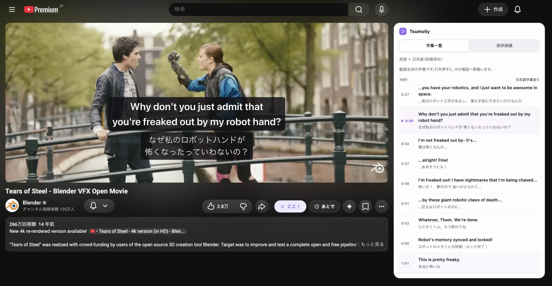Select "This is pretty freaky." subtitle line
This screenshot has height=286, width=552.
469,263
